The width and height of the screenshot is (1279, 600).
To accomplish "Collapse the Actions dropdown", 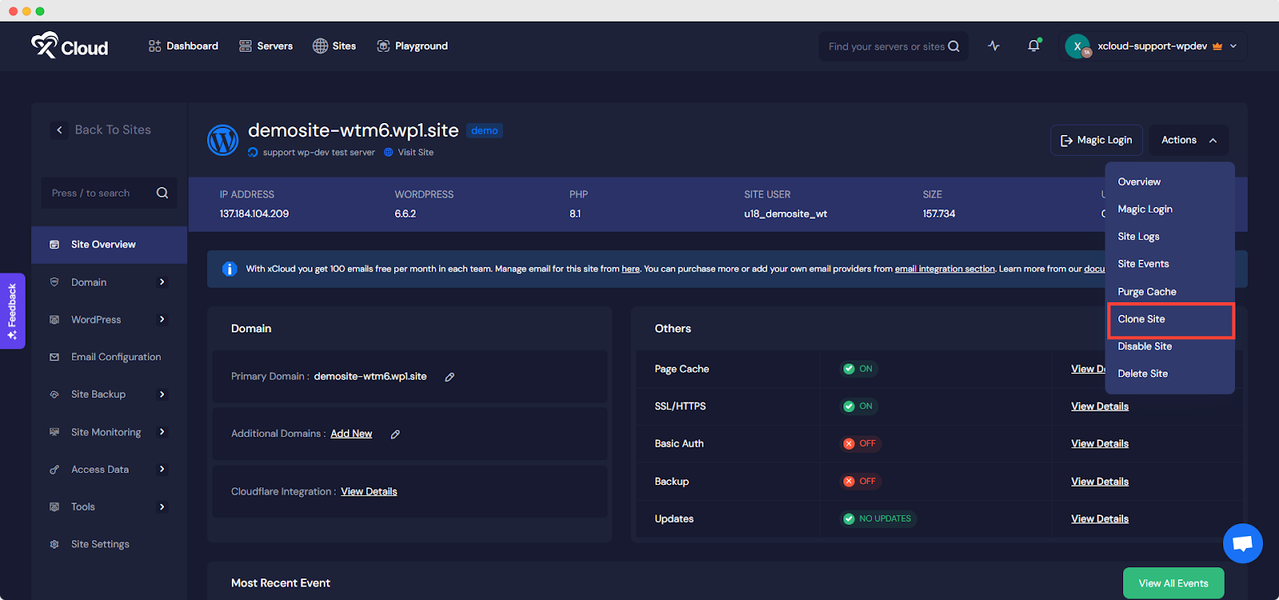I will (x=1189, y=140).
